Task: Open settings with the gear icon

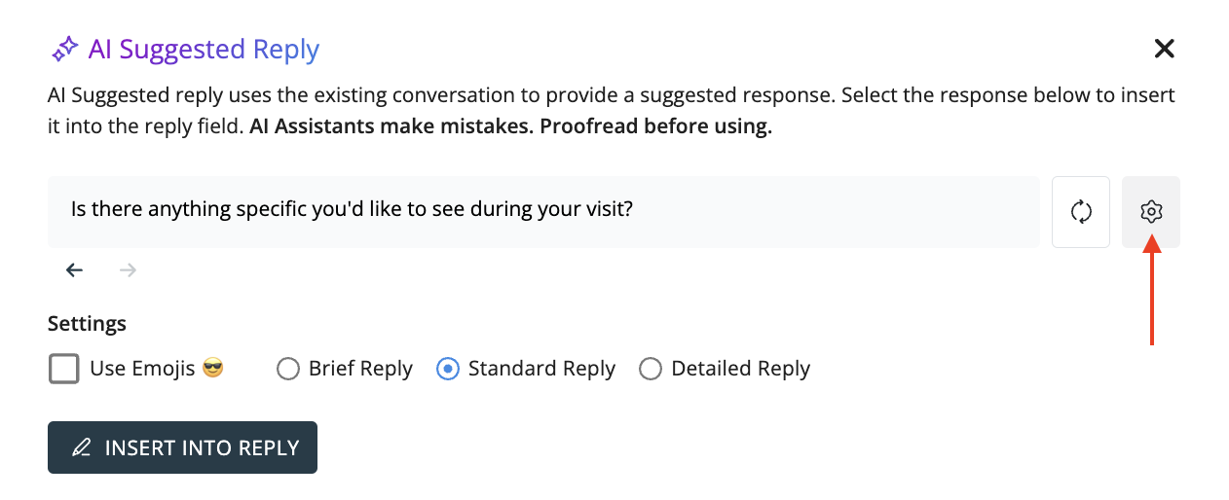Action: [1151, 212]
